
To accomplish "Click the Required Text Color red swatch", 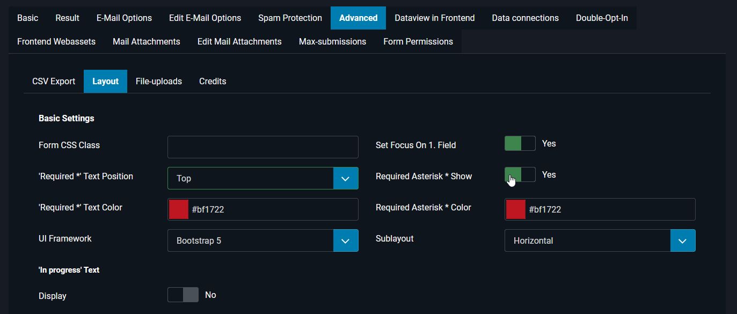I will point(178,209).
